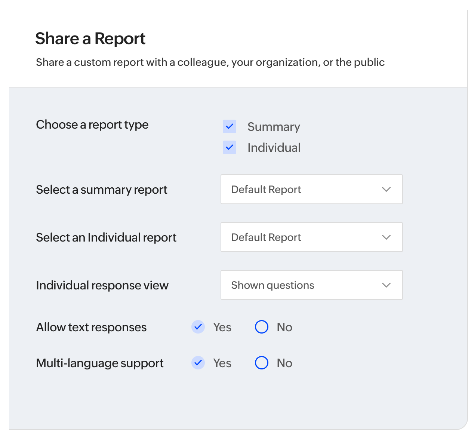Click the Select a summary report label
468x430 pixels.
101,190
